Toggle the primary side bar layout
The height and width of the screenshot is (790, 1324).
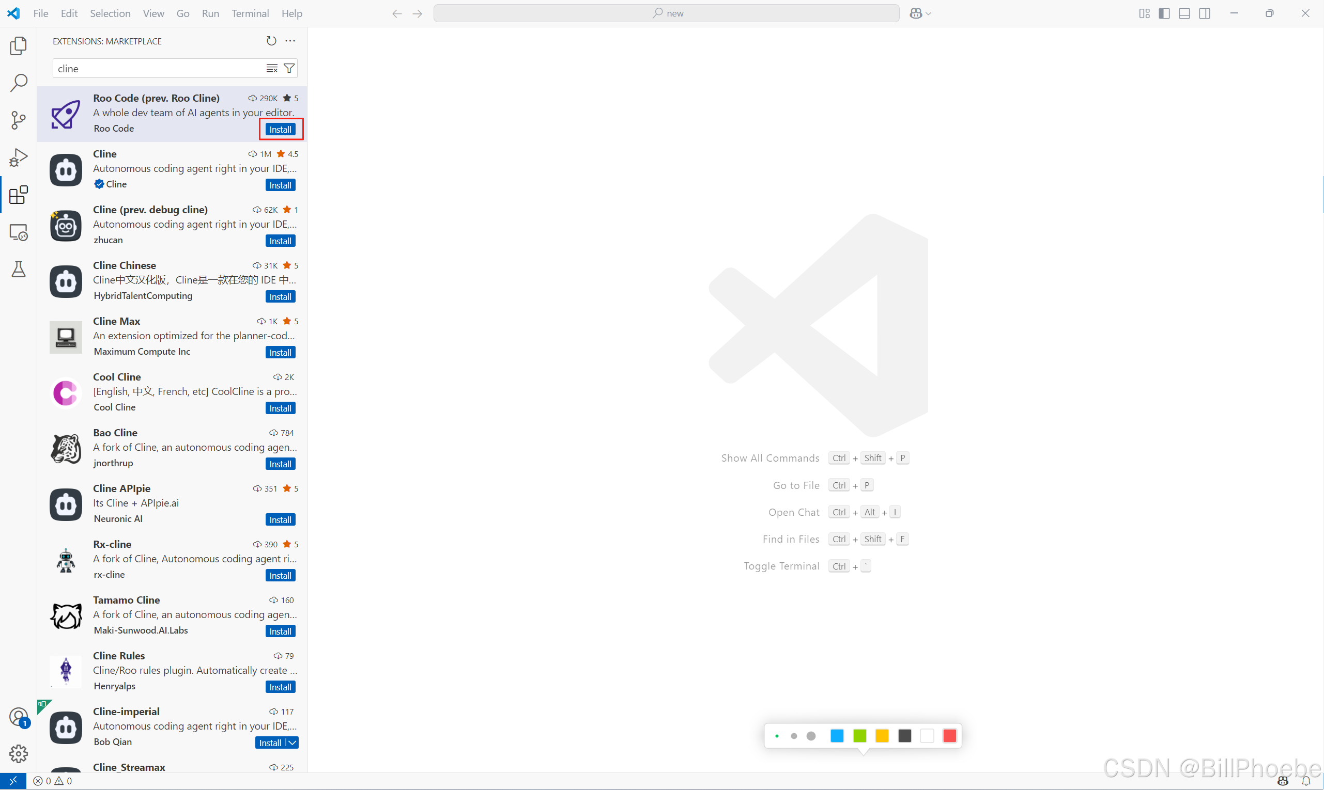[1164, 13]
